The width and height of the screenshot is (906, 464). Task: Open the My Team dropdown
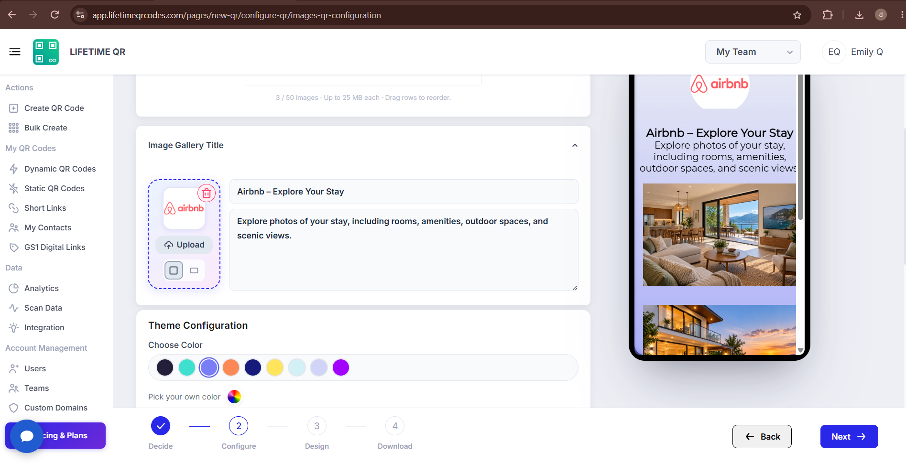(753, 52)
